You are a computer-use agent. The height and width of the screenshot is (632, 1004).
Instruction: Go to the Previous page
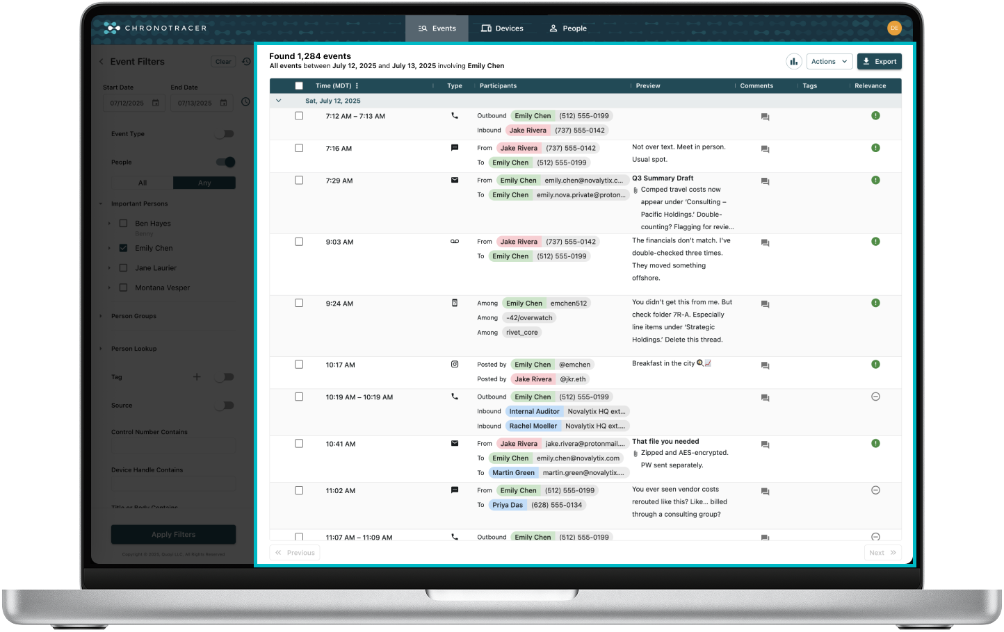click(295, 553)
